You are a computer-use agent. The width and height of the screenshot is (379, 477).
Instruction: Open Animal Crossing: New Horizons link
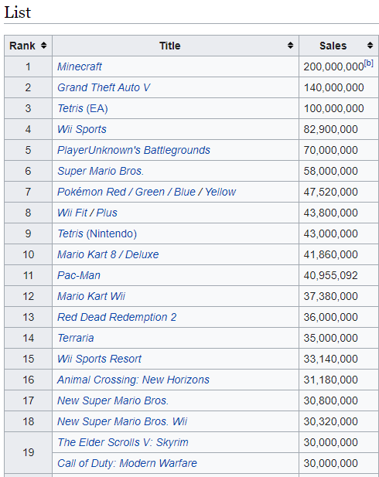click(x=133, y=380)
